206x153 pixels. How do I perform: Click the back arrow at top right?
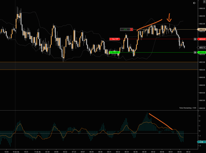coord(194,3)
